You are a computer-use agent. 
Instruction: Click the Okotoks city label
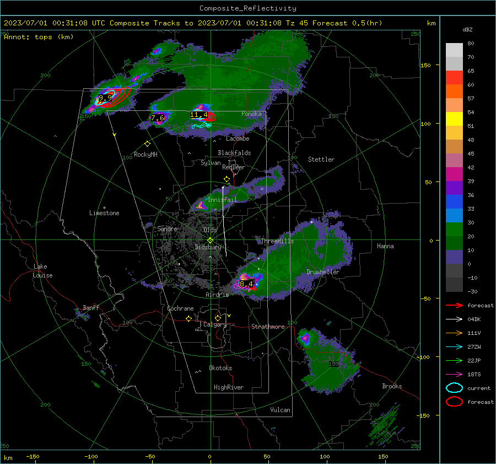tap(220, 368)
